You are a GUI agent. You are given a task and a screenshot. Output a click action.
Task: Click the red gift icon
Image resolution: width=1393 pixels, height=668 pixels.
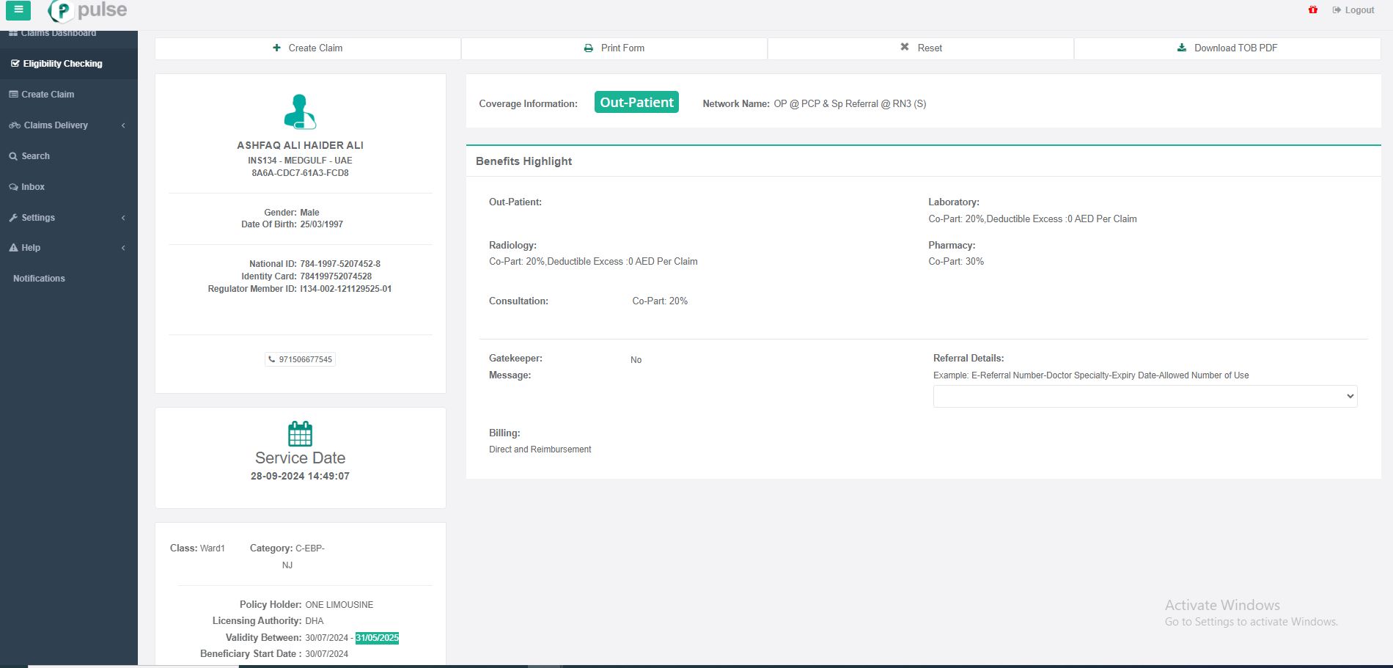[1312, 10]
